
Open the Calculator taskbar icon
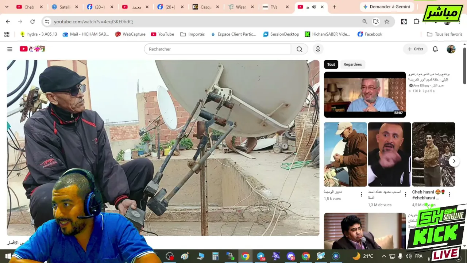point(215,256)
